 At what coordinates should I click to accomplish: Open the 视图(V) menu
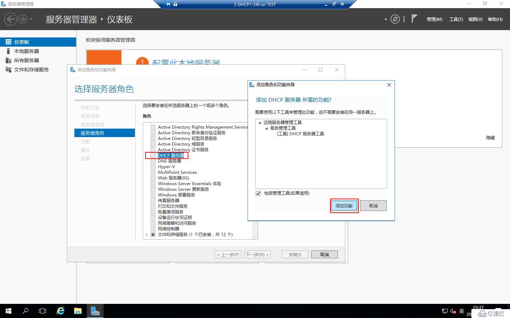click(x=475, y=19)
